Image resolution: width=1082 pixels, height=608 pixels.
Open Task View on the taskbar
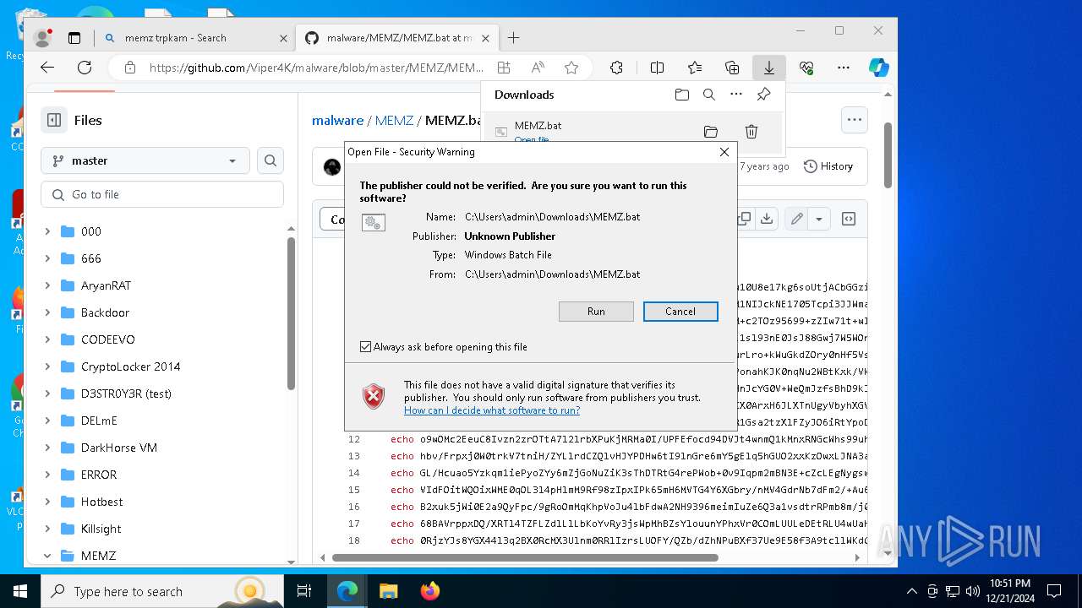(304, 591)
